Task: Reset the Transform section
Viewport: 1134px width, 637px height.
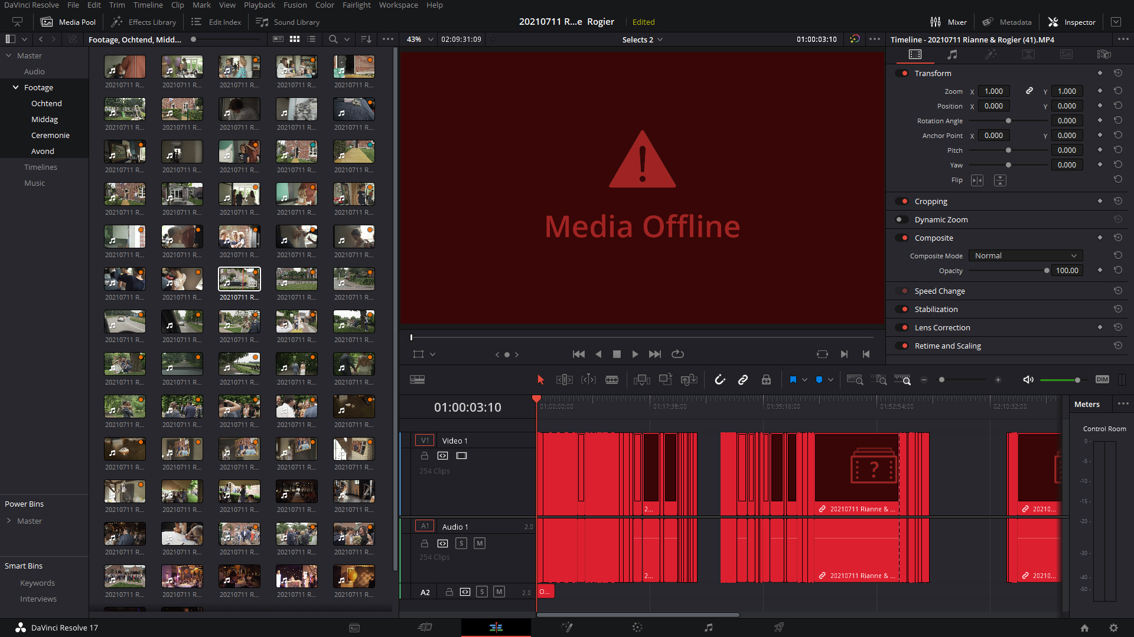Action: point(1117,73)
